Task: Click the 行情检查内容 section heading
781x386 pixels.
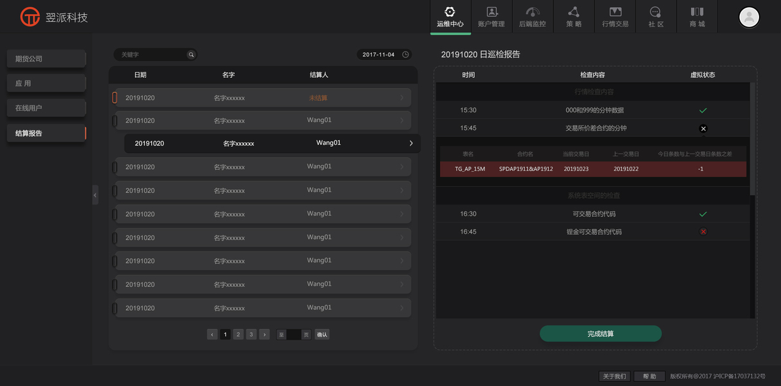Action: (594, 92)
